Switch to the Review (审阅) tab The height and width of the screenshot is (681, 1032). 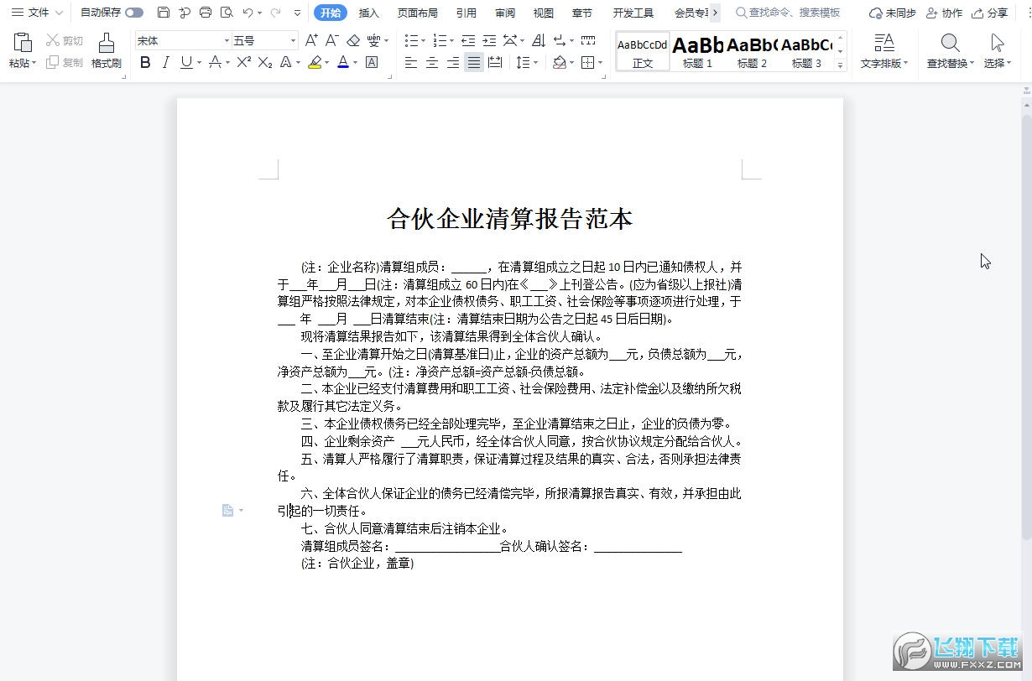click(x=505, y=13)
